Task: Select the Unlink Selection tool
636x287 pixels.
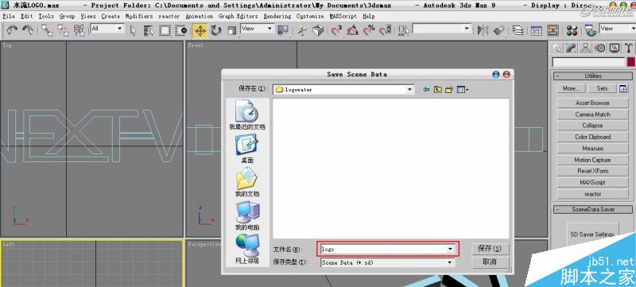Action: coord(63,30)
